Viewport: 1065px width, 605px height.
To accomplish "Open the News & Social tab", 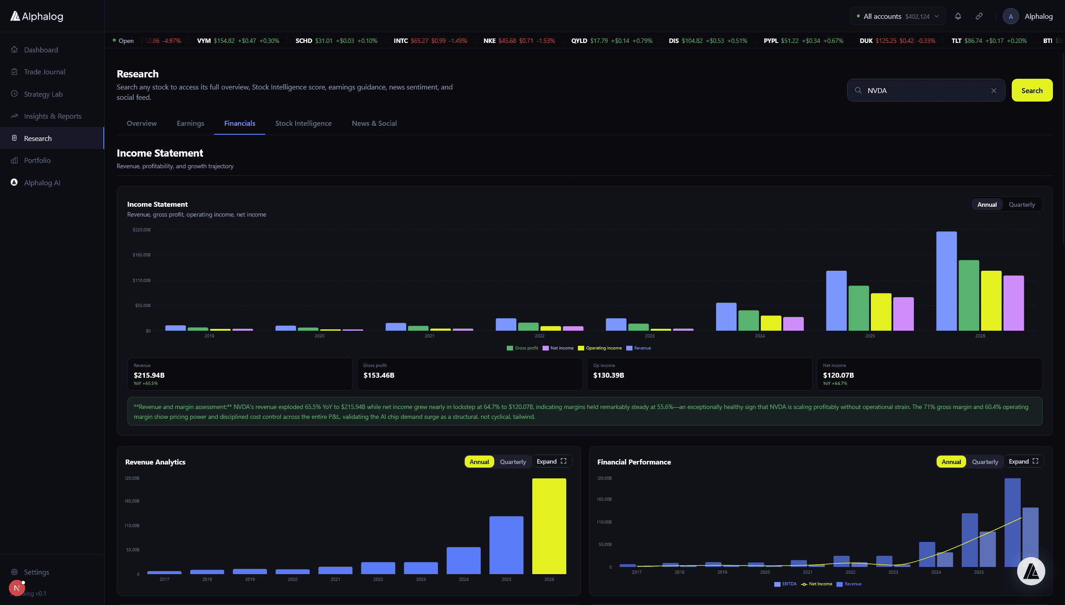I will pos(374,124).
